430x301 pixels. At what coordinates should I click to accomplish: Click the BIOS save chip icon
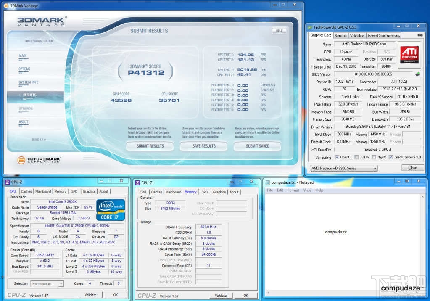coord(417,74)
